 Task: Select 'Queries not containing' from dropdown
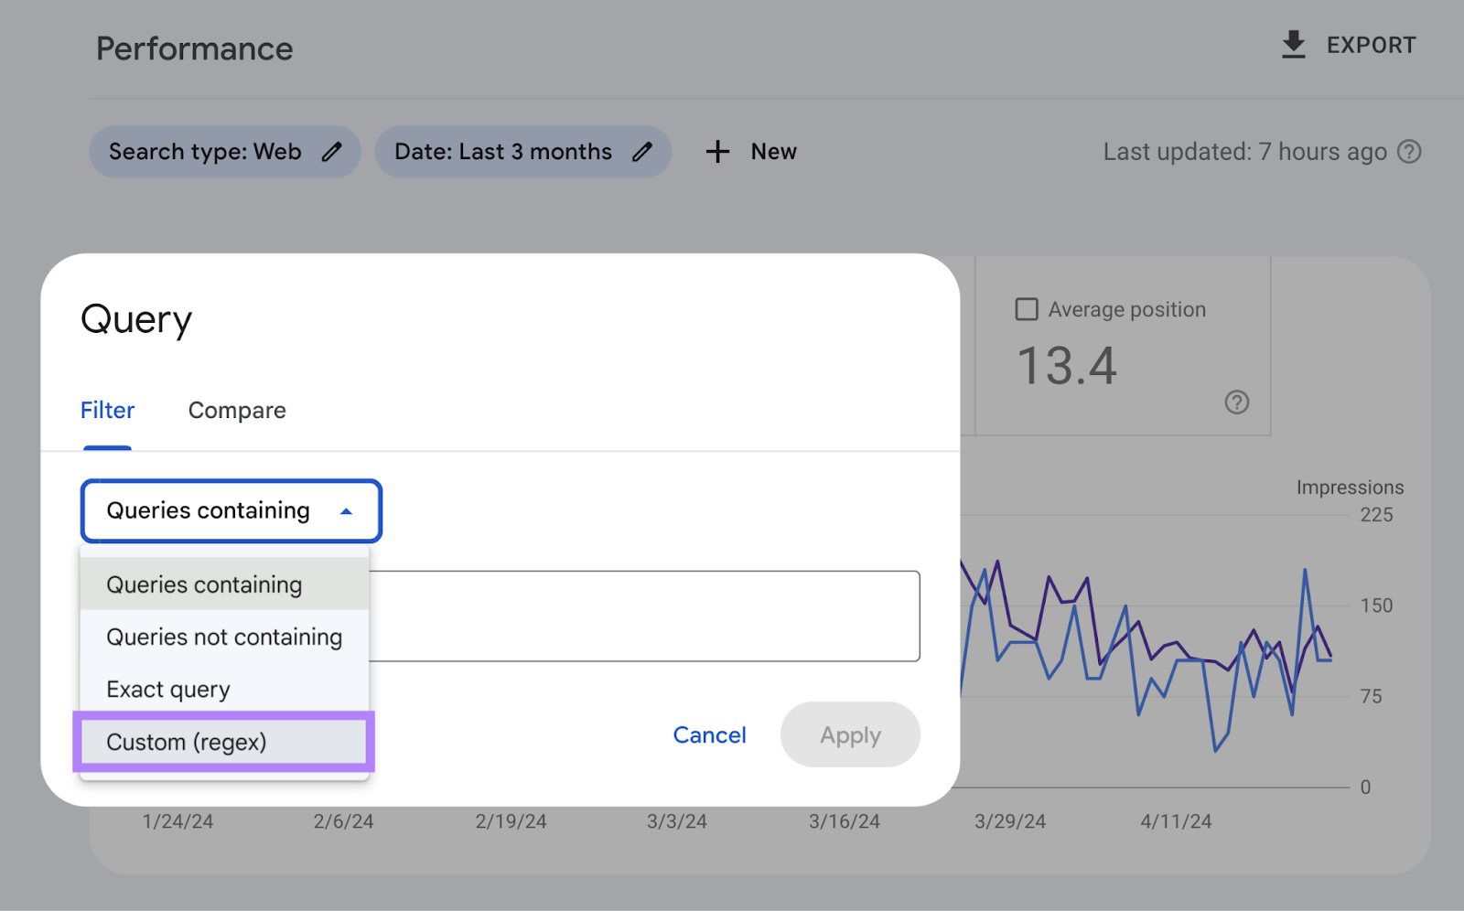coord(224,637)
